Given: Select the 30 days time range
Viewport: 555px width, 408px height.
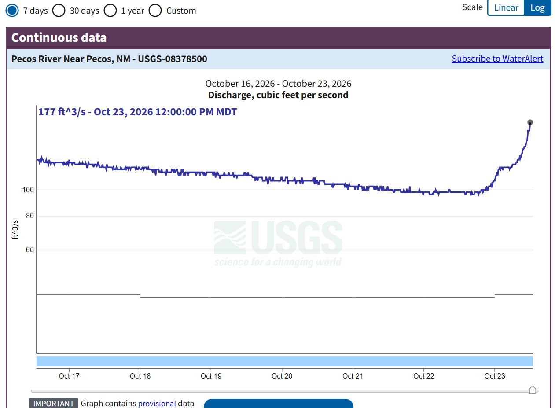Looking at the screenshot, I should coord(59,10).
